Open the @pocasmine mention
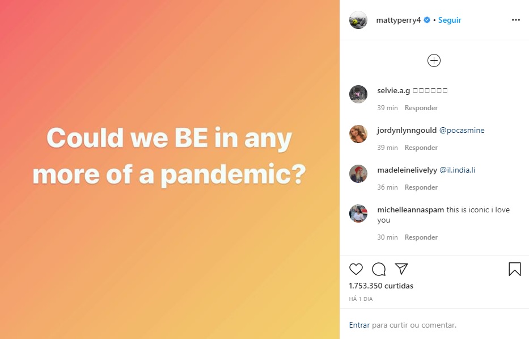The height and width of the screenshot is (339, 529). 462,130
